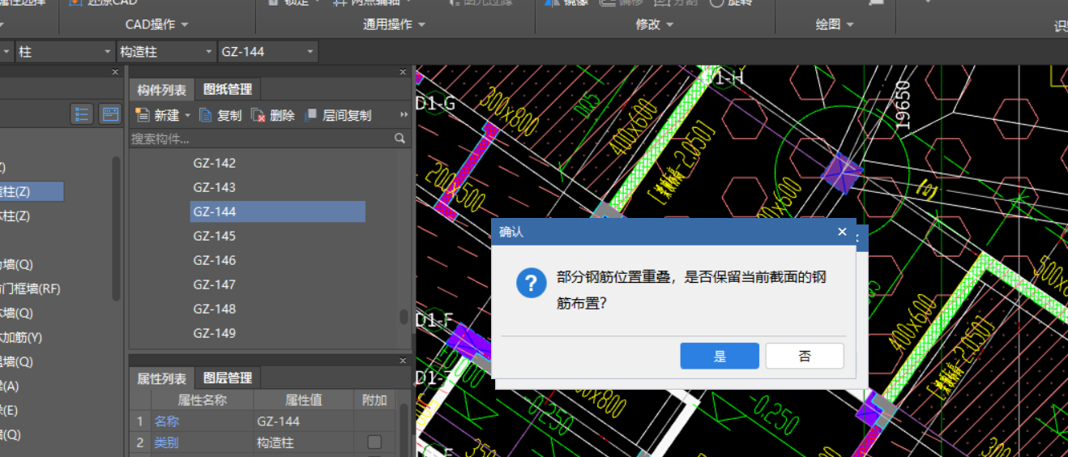This screenshot has height=457, width=1068.
Task: Click the 层间复制 inter-floor copy icon
Action: tap(310, 115)
